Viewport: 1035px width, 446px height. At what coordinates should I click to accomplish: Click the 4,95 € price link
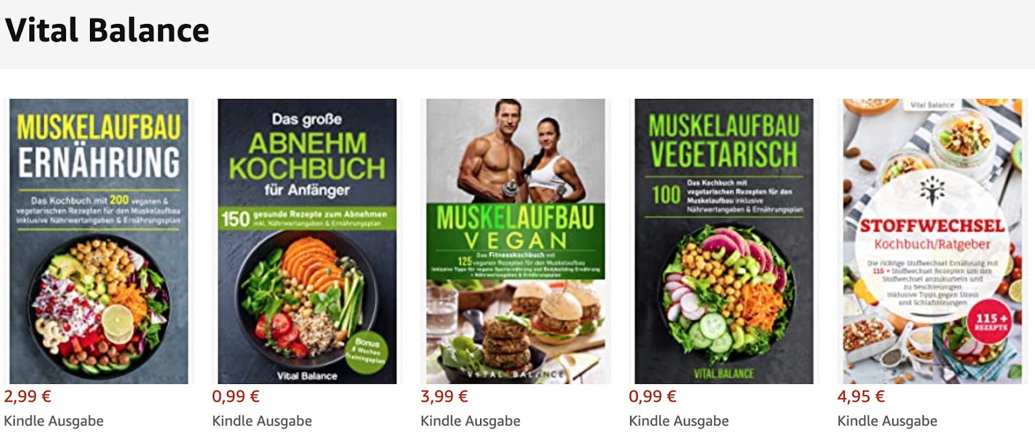[861, 396]
